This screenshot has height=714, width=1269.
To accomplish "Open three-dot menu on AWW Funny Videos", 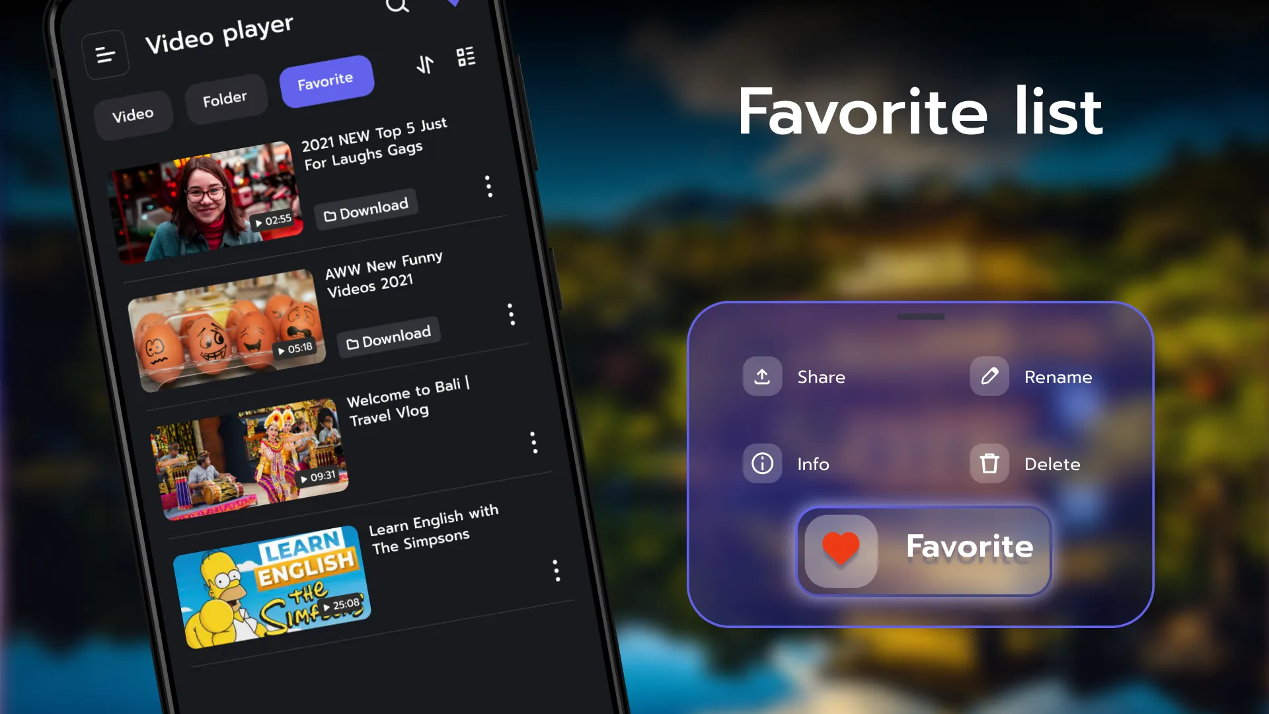I will tap(510, 314).
